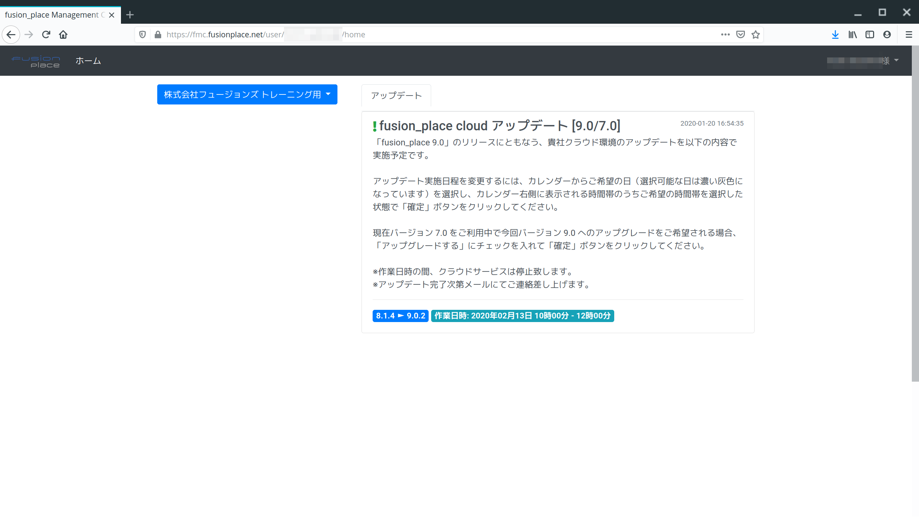Open the Library bookshelf icon
919x517 pixels.
click(853, 34)
